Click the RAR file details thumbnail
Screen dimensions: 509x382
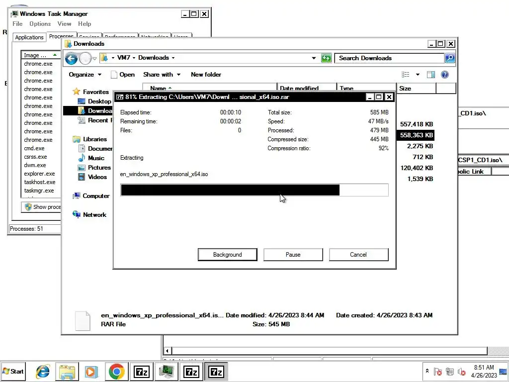[83, 321]
